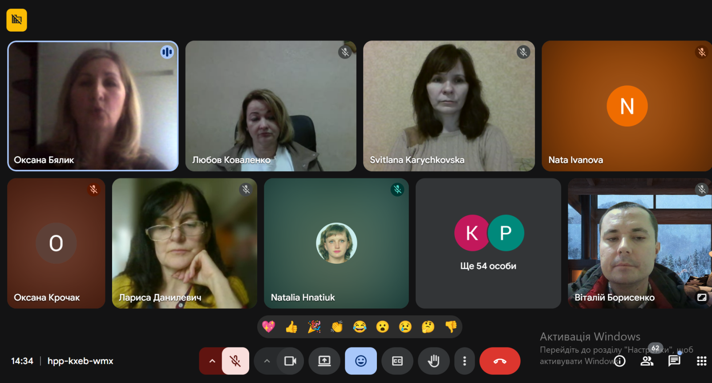Expand audio settings arrow beside microphone
712x383 pixels.
coord(212,361)
